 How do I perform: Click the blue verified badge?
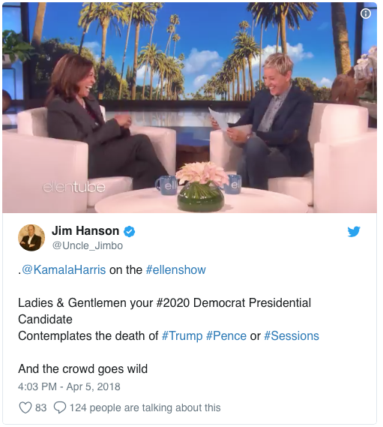[129, 232]
